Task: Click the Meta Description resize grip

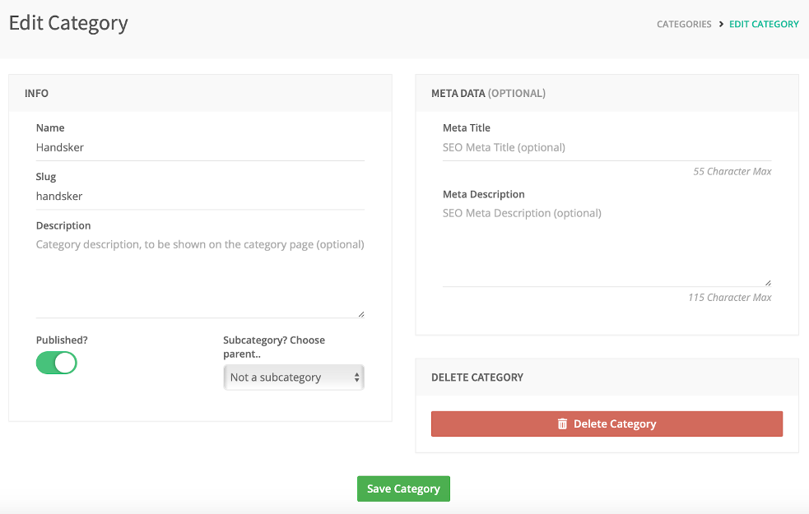Action: [x=768, y=283]
